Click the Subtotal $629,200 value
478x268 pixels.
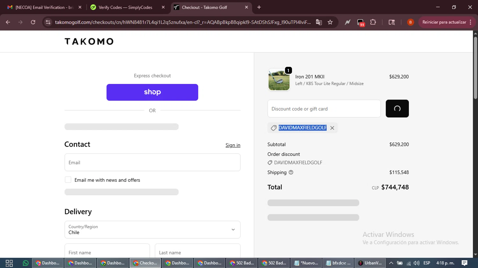click(399, 144)
